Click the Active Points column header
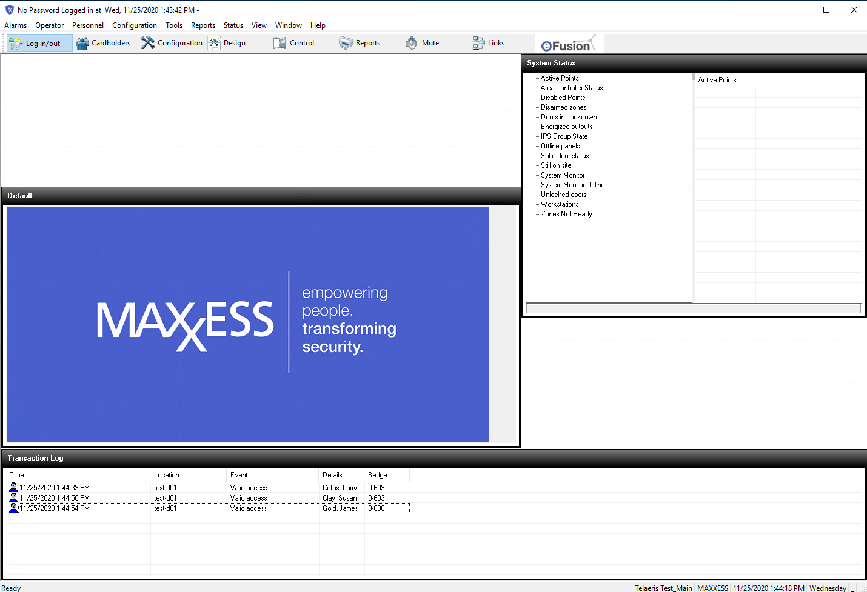The width and height of the screenshot is (867, 592). click(717, 80)
